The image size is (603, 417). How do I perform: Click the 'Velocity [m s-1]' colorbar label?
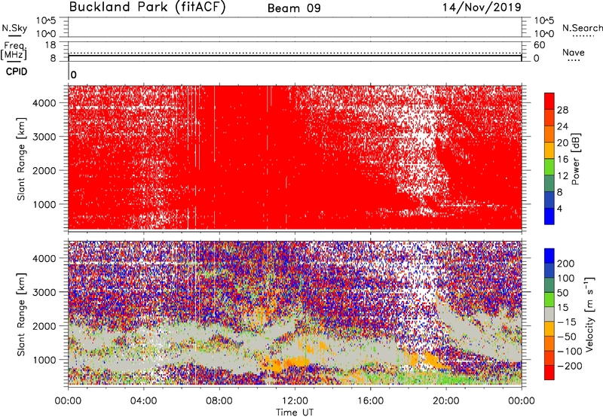coord(589,314)
